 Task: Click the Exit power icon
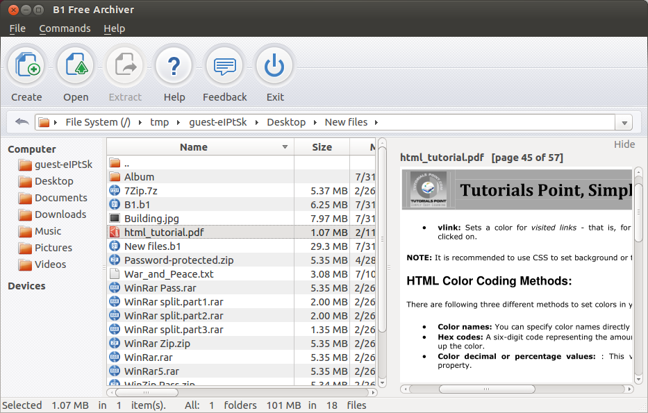point(274,66)
